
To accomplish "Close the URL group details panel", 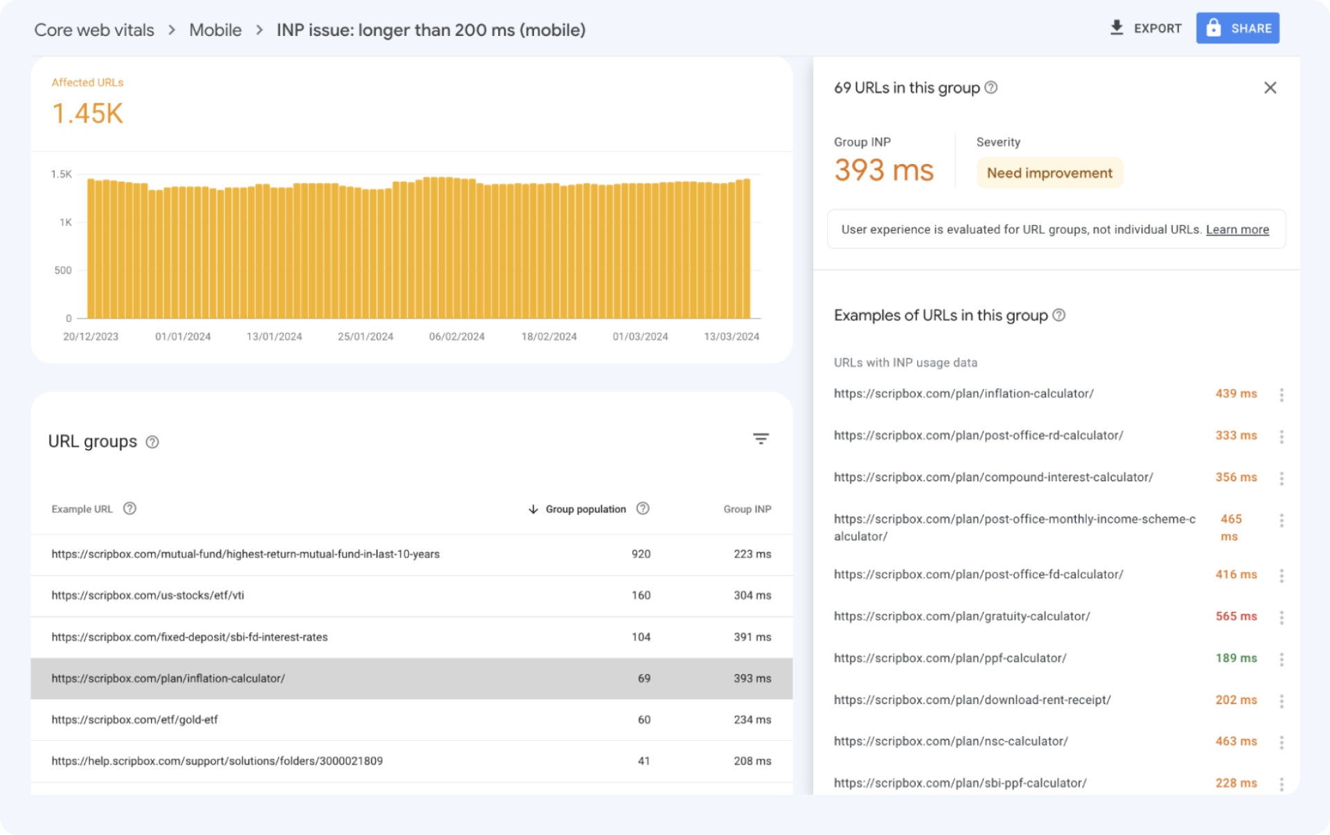I will [x=1270, y=88].
